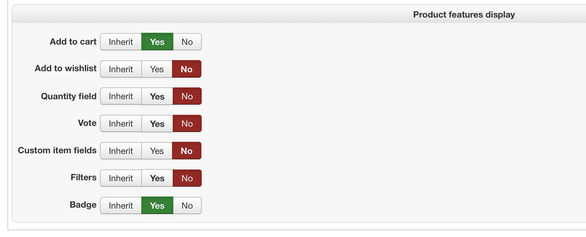Choose No for Add to cart
Viewport: 586px width, 237px height.
pyautogui.click(x=187, y=42)
